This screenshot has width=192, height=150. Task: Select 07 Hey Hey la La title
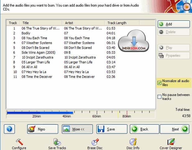(34, 72)
